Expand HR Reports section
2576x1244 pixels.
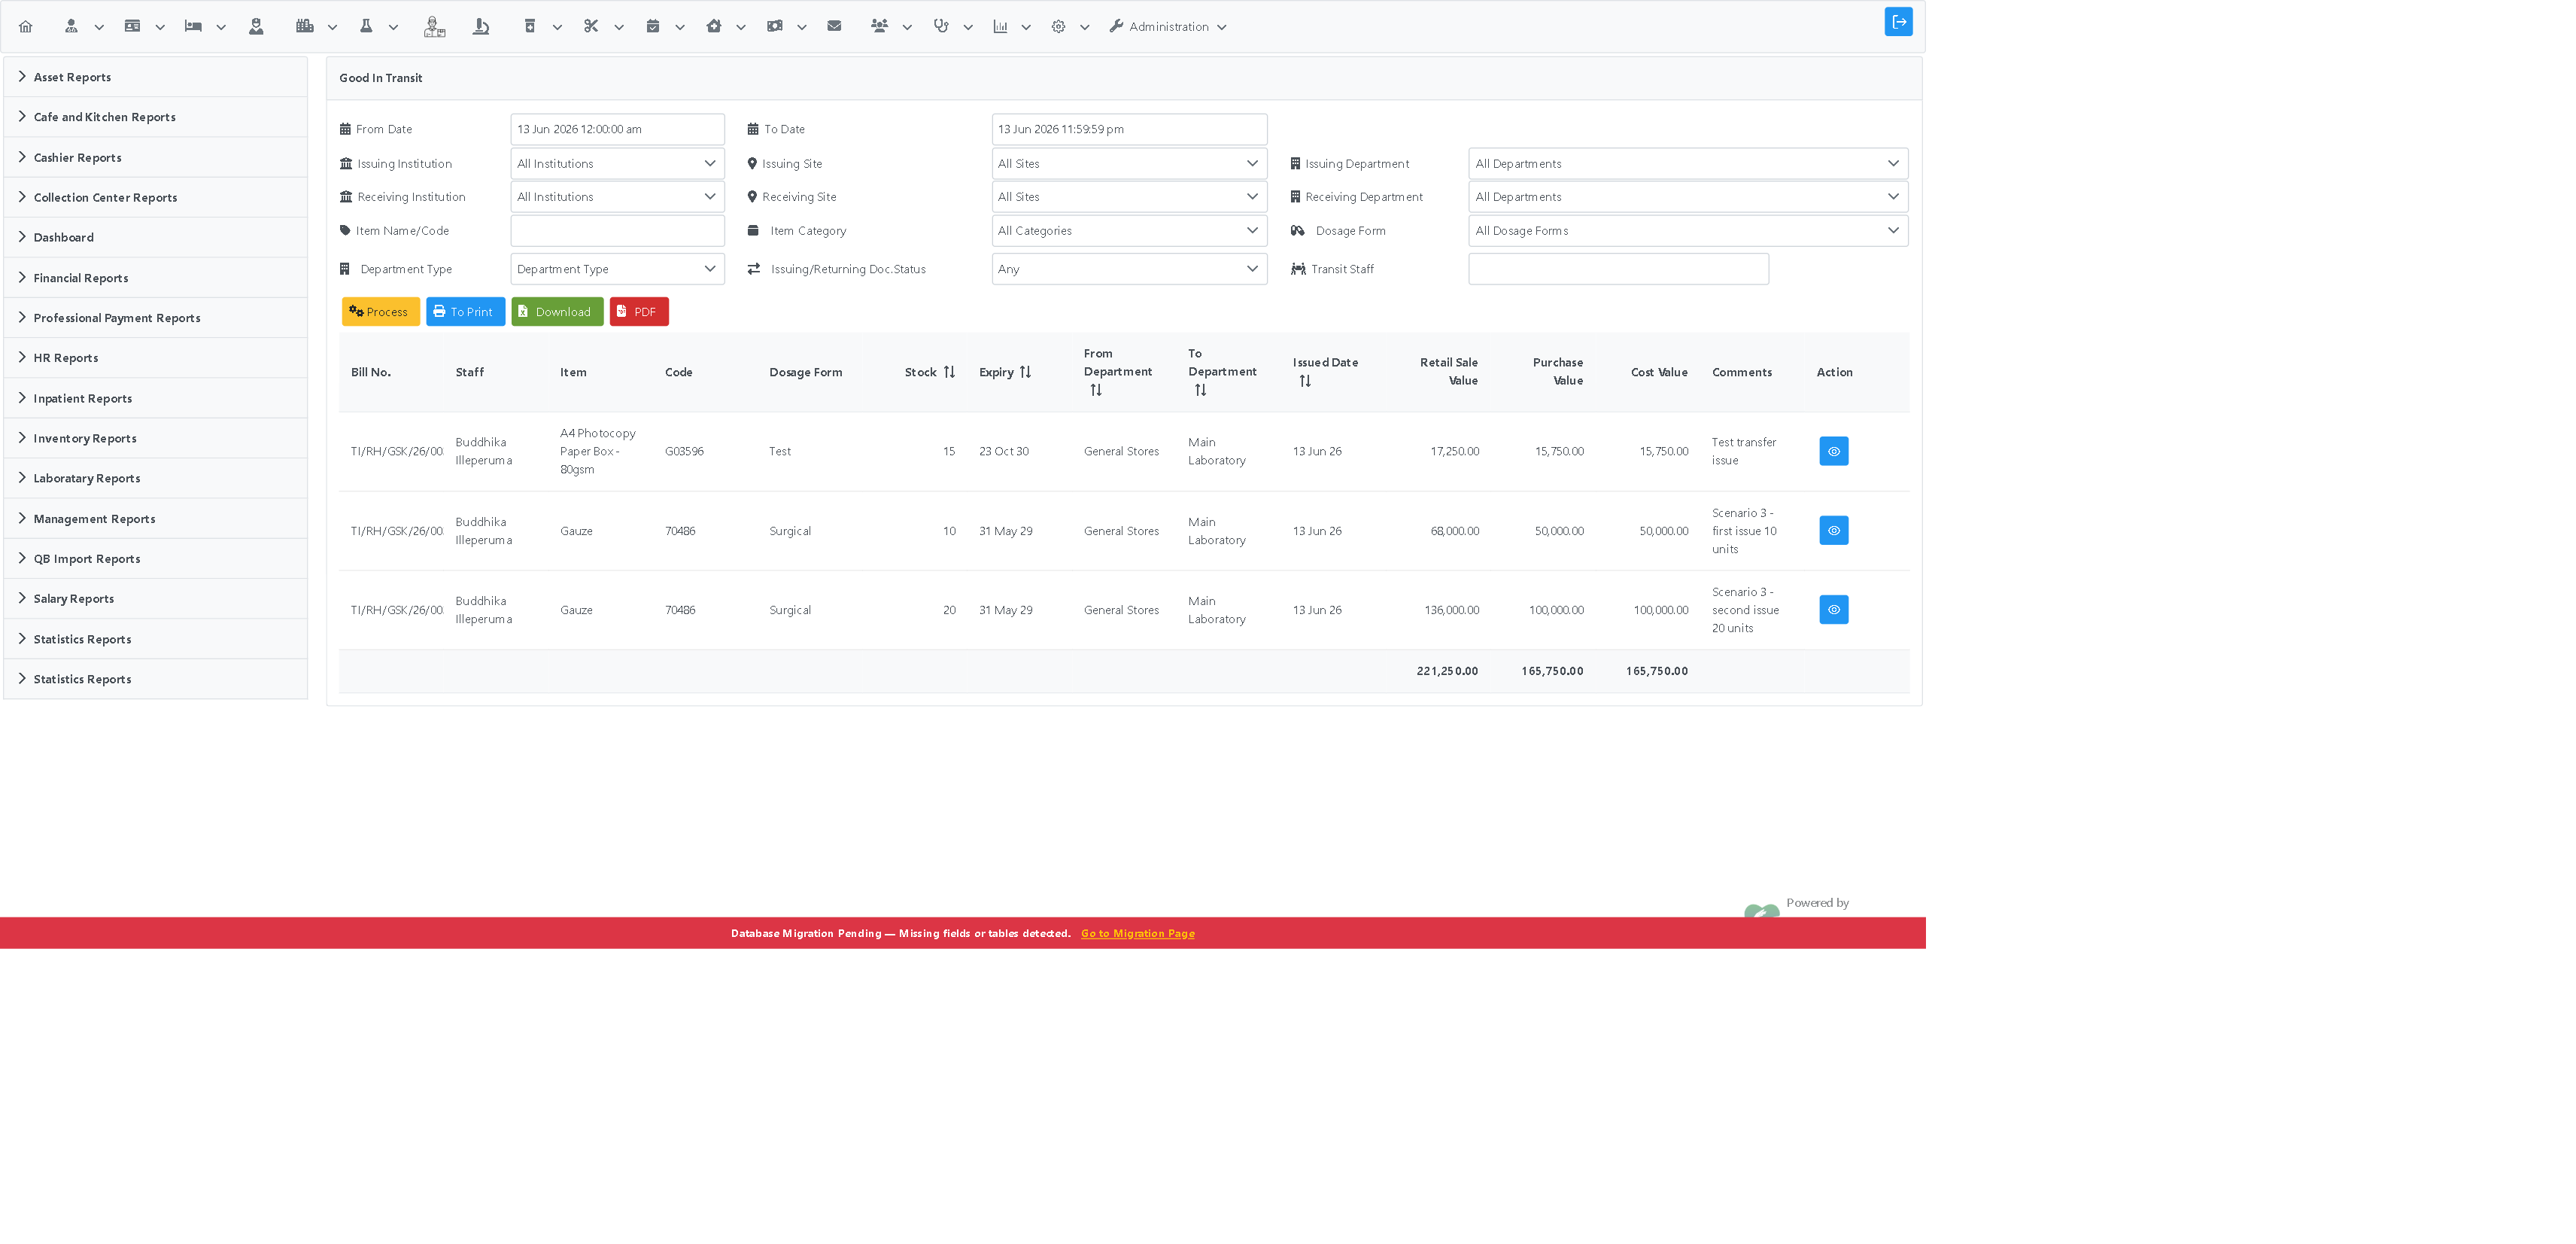coord(156,358)
